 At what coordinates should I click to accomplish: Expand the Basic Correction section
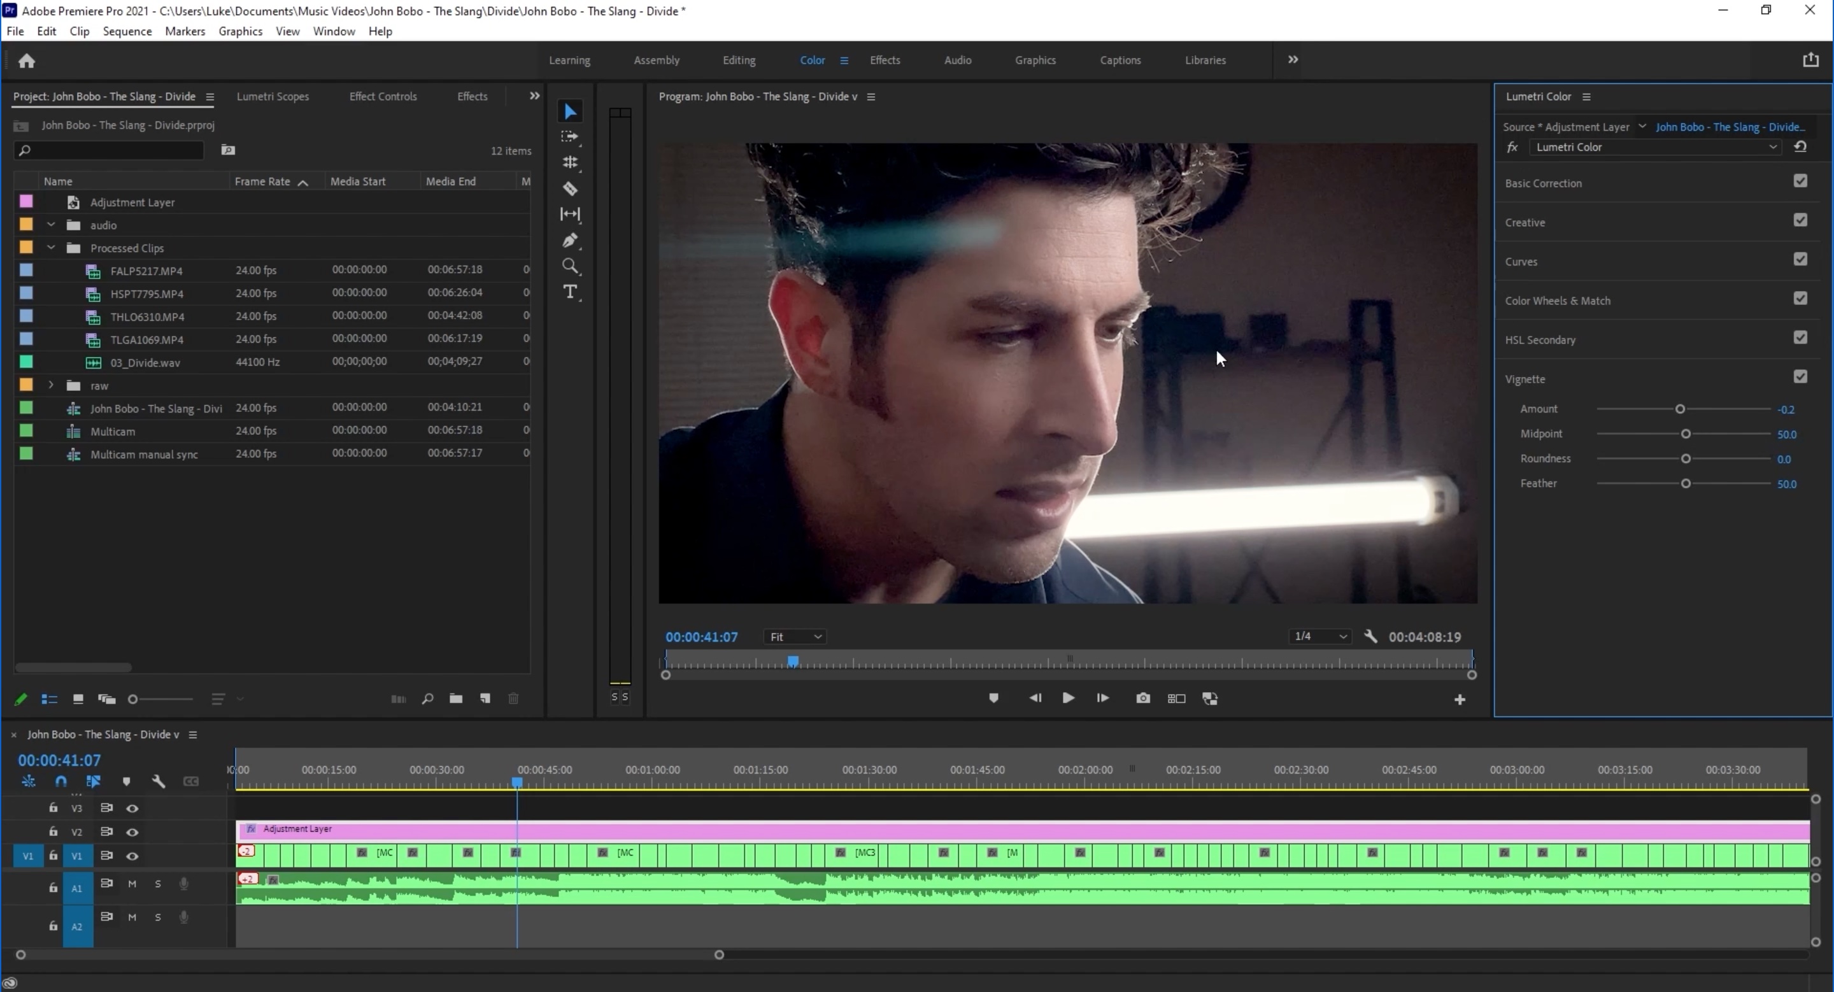coord(1543,183)
